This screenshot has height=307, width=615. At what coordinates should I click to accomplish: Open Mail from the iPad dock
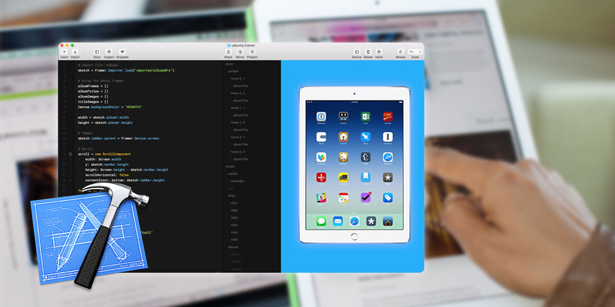point(338,221)
